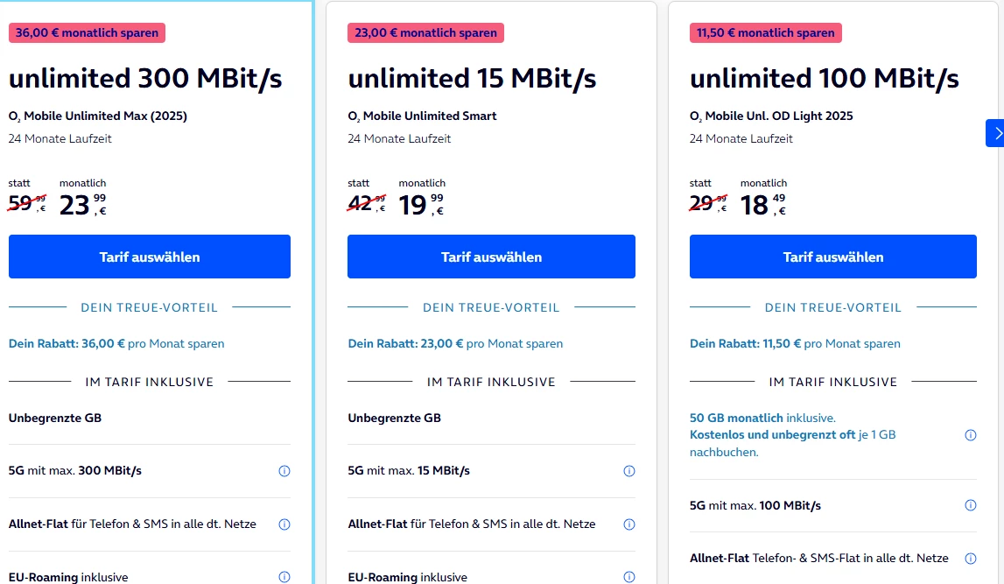Open info for EU-Roaming in Unlimited Max

[284, 577]
